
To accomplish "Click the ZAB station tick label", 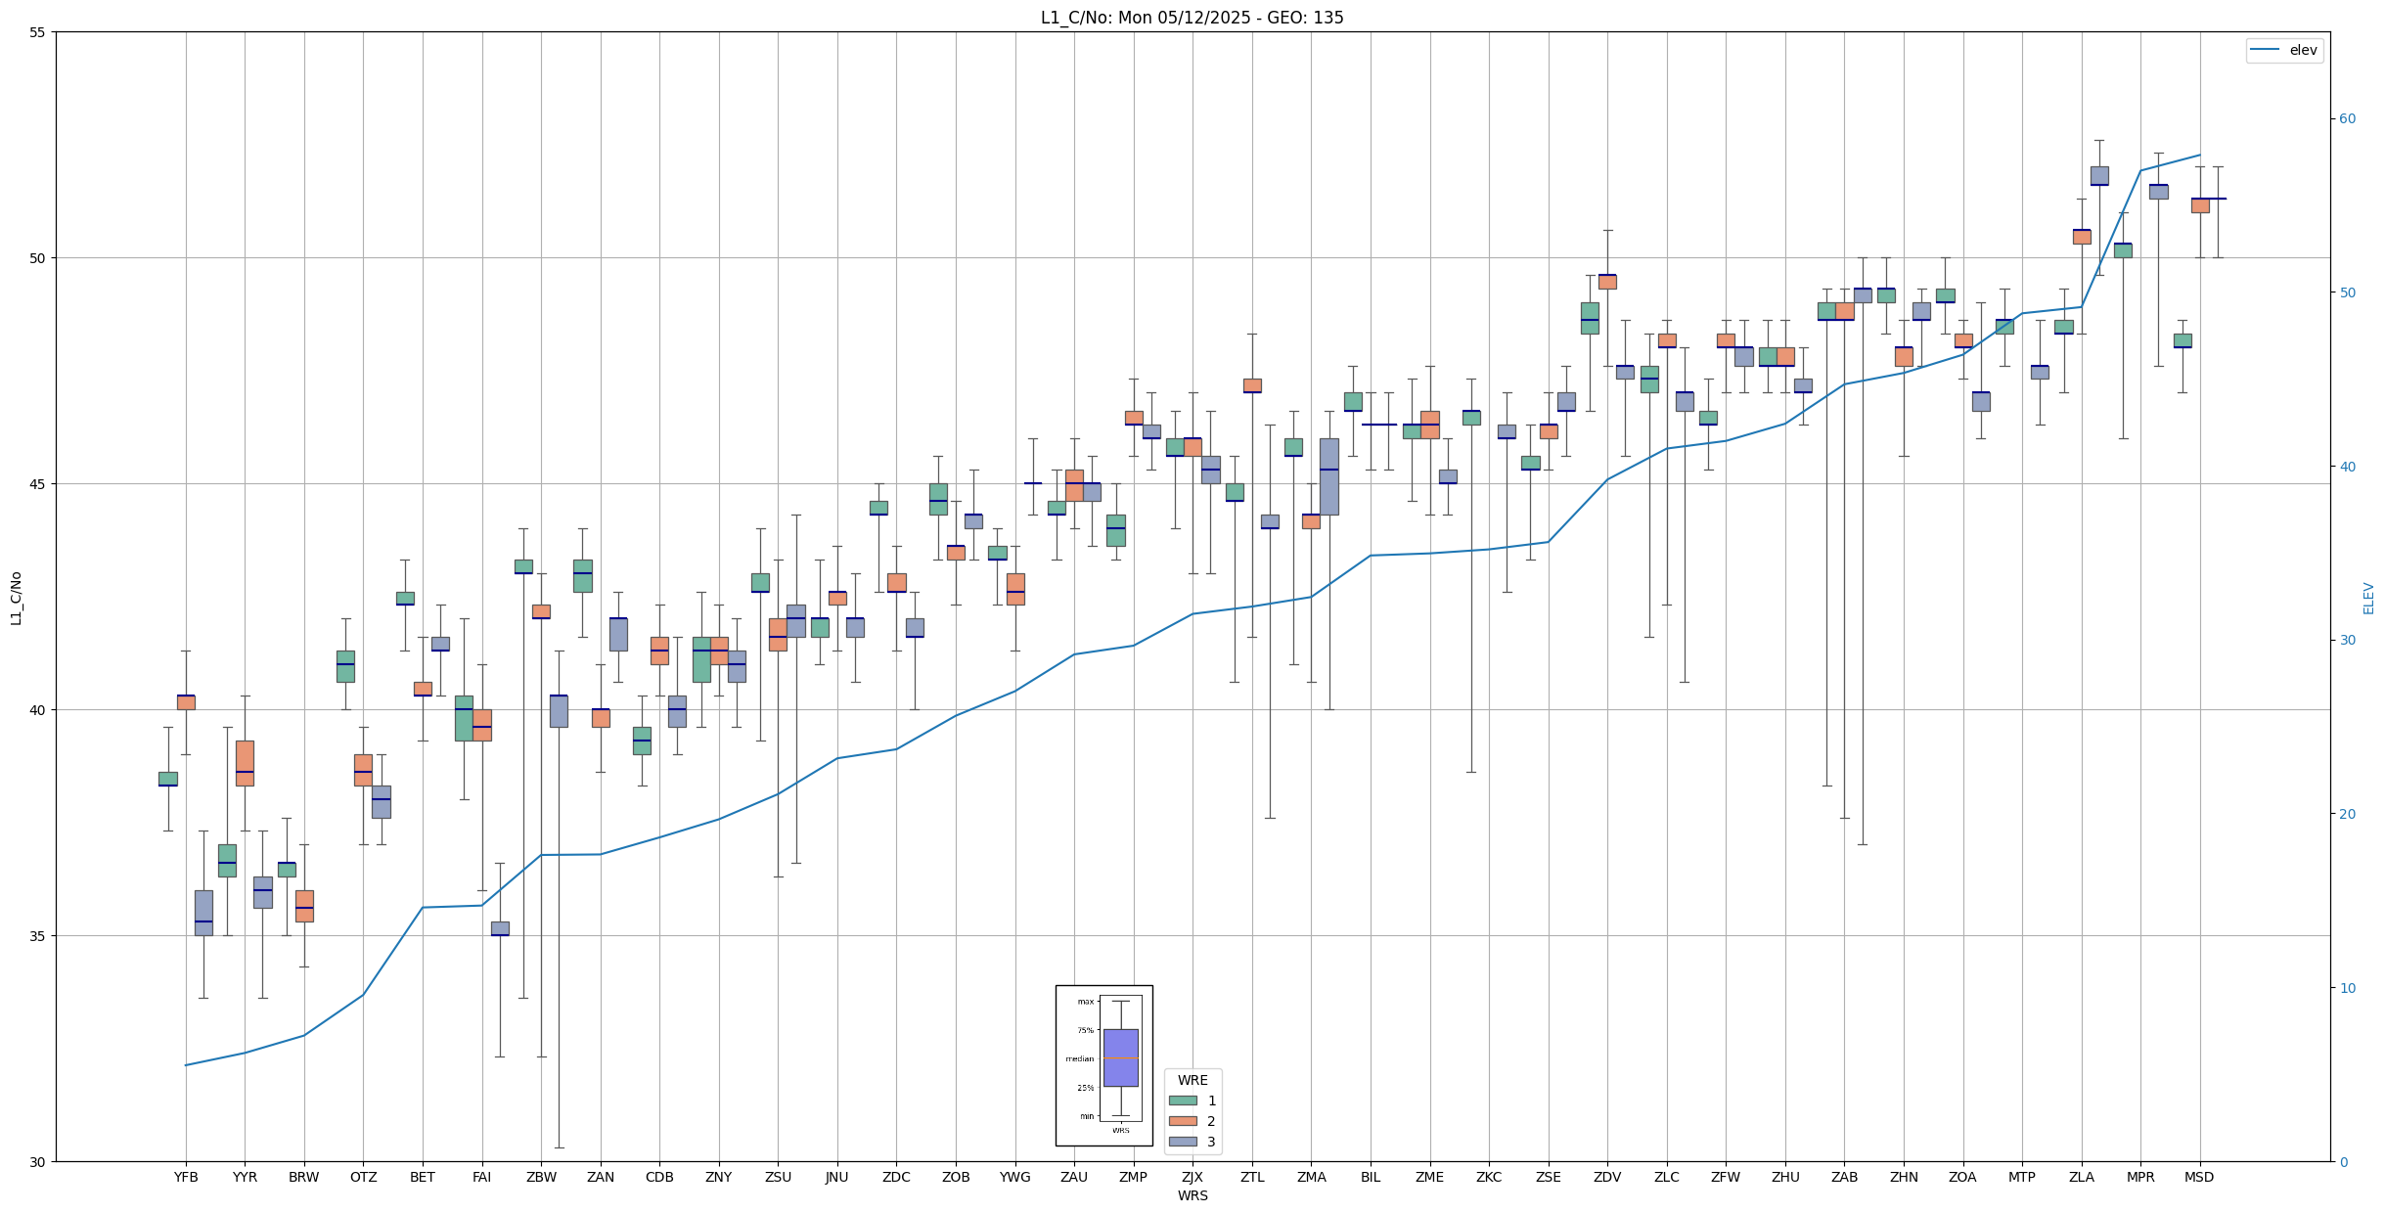I will 1844,1177.
